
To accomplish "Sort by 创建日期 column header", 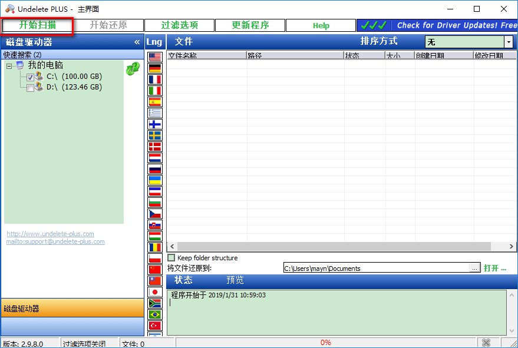I will (444, 55).
